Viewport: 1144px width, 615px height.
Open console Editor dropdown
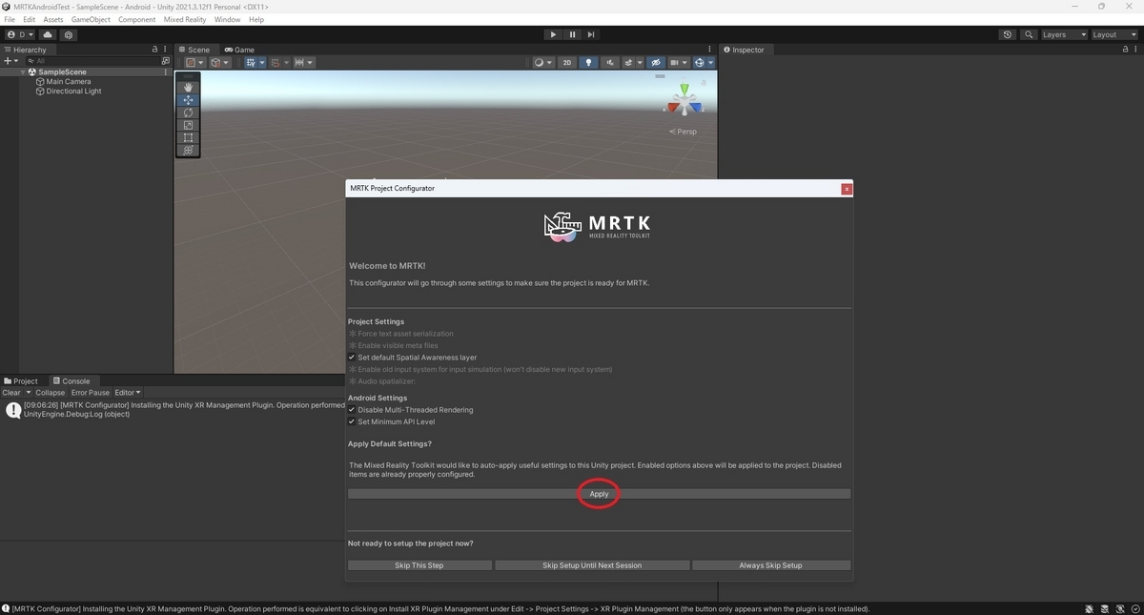click(x=128, y=393)
